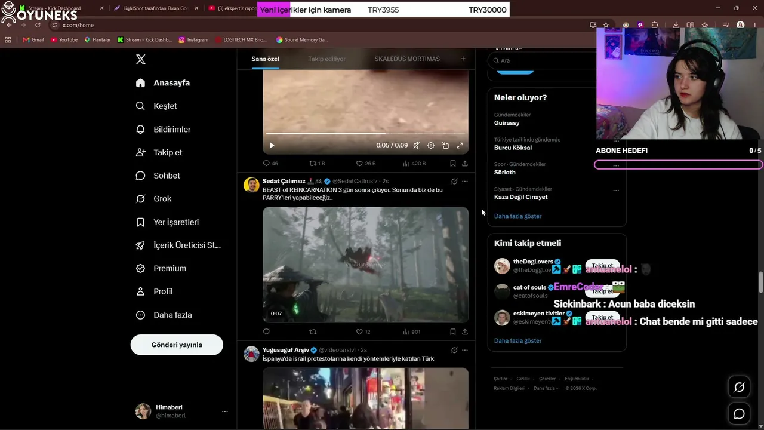Switch to Stream - Kick Dashboard browser tab
The image size is (764, 430).
tap(60, 8)
